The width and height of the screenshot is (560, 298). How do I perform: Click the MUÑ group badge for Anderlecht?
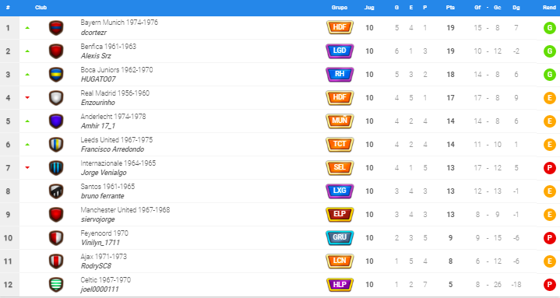(x=340, y=121)
